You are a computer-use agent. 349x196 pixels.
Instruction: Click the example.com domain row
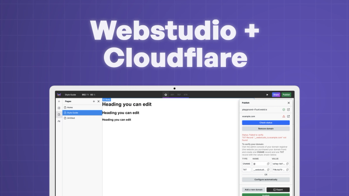[x=266, y=116]
